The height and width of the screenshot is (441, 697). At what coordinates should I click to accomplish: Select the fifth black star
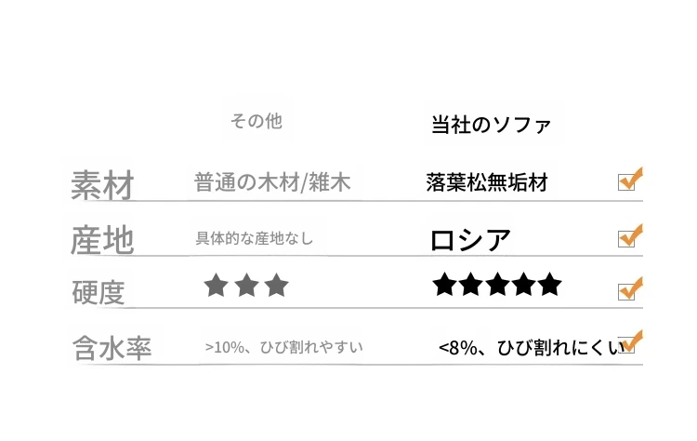[550, 285]
